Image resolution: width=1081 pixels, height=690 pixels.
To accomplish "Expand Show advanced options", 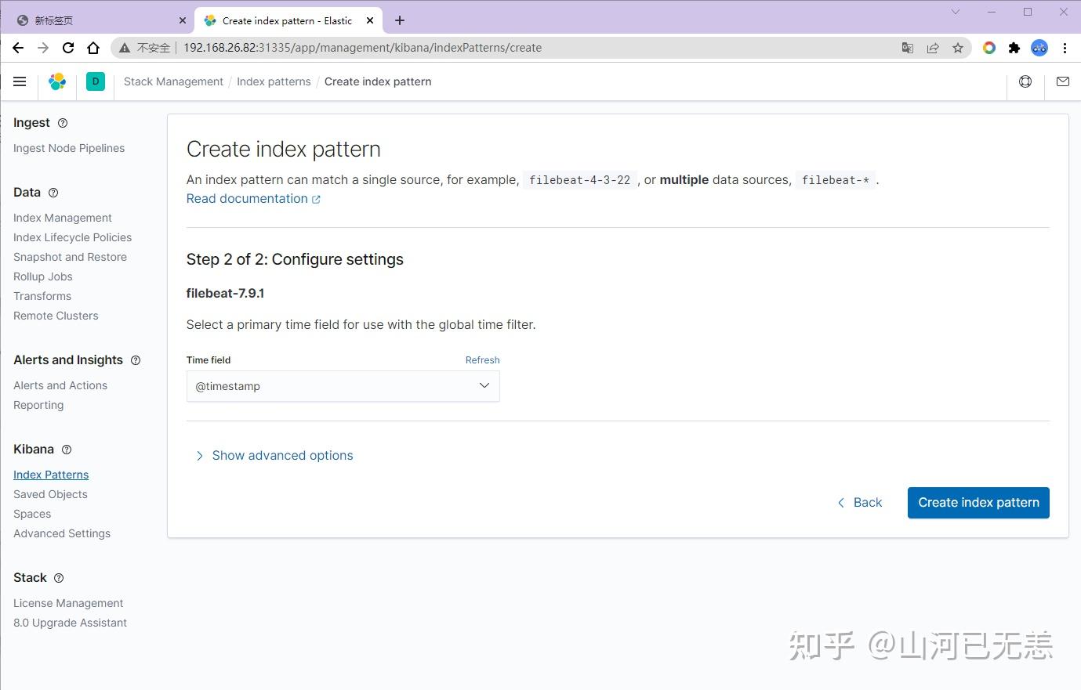I will click(x=274, y=456).
